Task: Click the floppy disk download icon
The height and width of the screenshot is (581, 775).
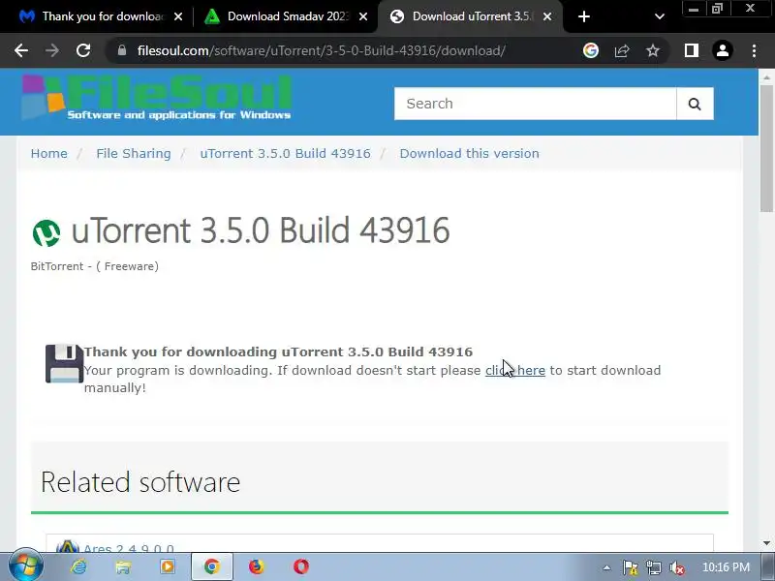Action: 64,364
